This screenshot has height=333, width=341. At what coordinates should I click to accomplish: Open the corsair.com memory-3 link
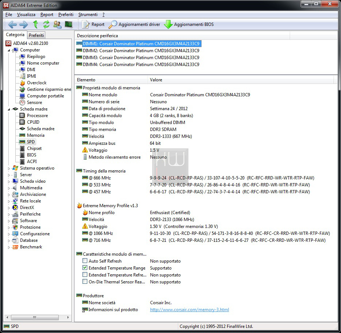click(x=189, y=310)
